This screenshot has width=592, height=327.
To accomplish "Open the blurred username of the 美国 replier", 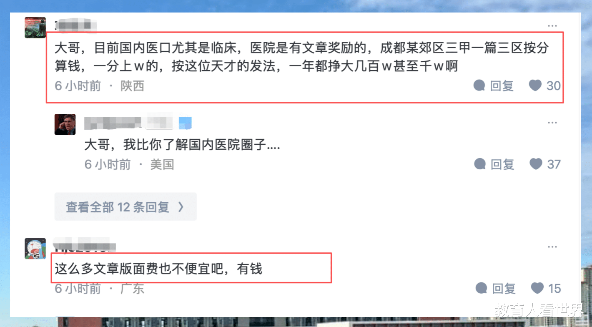I will 128,122.
